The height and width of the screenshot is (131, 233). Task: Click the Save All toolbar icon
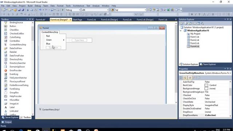[x=23, y=10]
